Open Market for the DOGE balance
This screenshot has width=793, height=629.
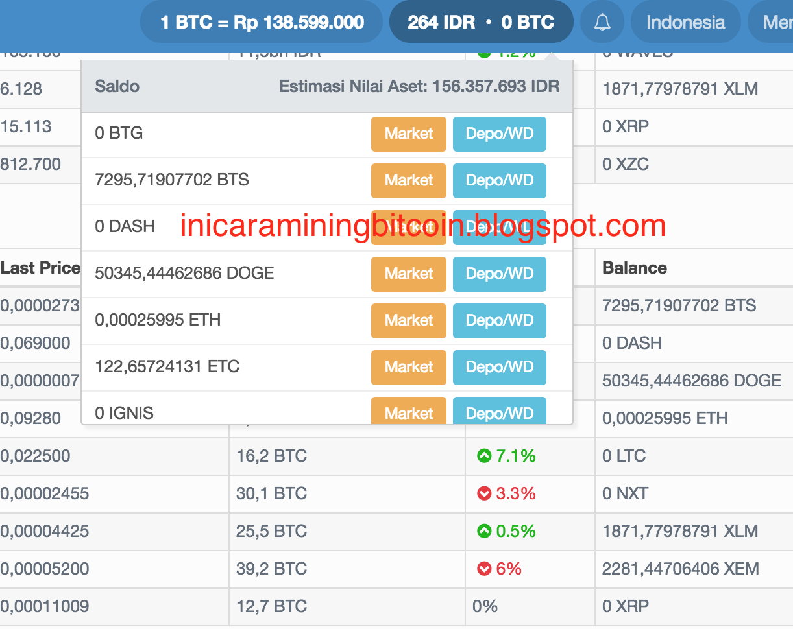coord(408,274)
